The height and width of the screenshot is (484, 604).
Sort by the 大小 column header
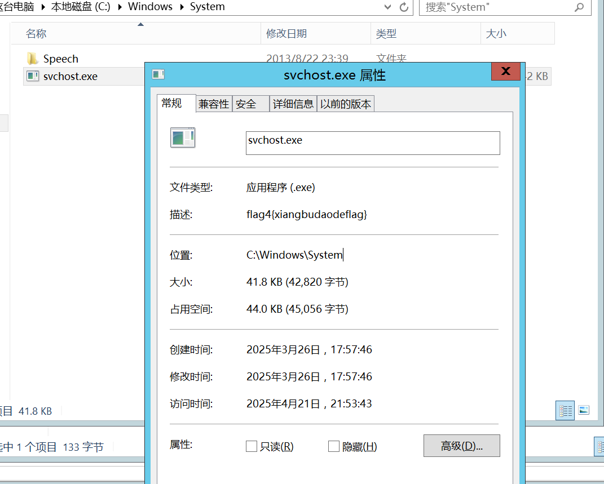coord(518,33)
